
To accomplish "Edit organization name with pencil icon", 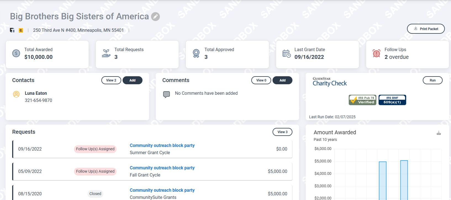I will coord(155,17).
